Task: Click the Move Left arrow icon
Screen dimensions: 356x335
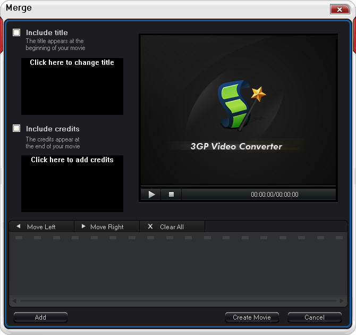Action: click(19, 227)
